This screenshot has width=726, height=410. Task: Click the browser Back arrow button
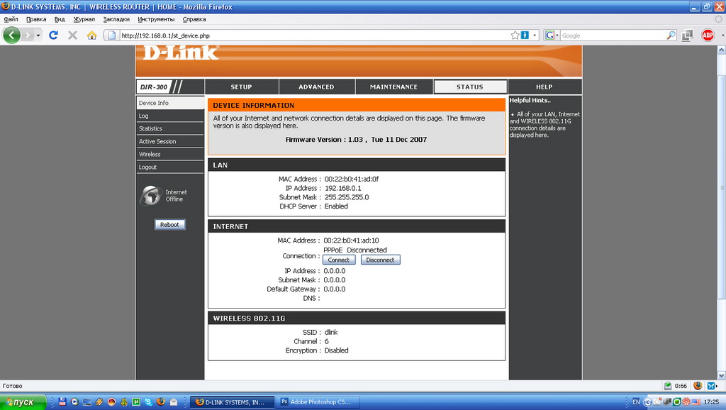pyautogui.click(x=12, y=35)
